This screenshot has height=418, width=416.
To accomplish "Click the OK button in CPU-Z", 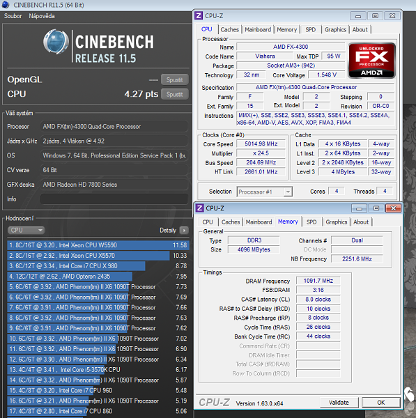I will coord(380,403).
